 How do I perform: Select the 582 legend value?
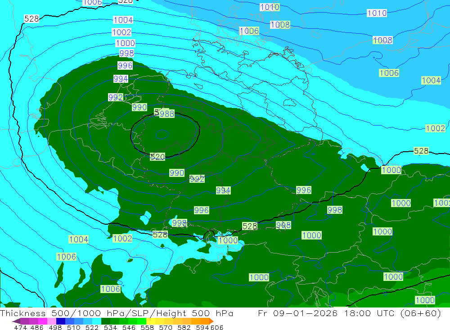click(x=184, y=327)
